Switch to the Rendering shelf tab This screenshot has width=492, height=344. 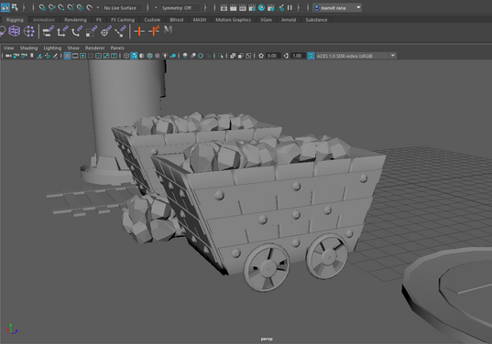(75, 20)
